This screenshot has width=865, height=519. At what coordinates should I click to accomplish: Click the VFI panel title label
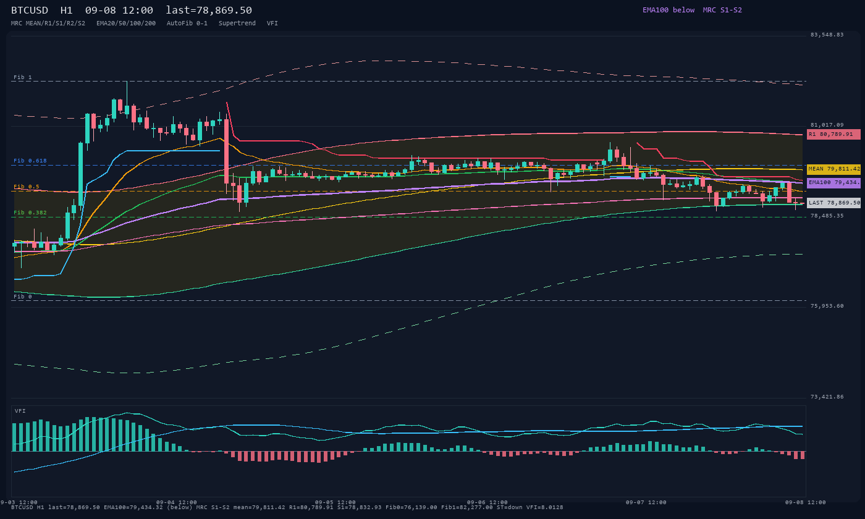[x=20, y=411]
